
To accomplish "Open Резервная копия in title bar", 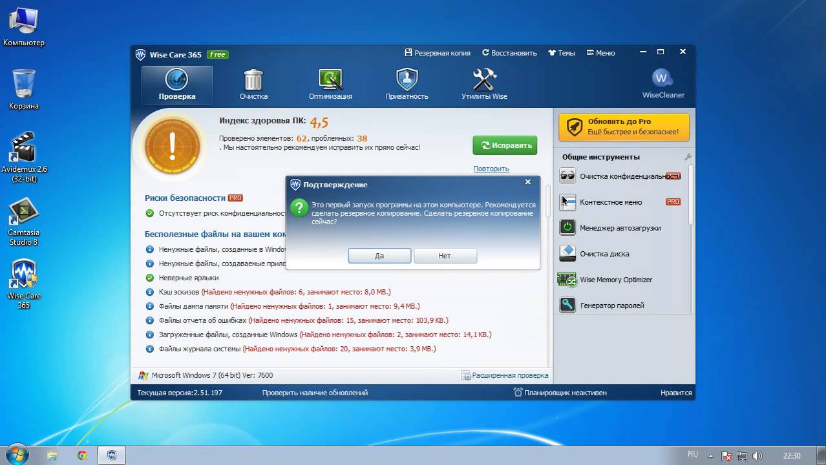I will [438, 53].
